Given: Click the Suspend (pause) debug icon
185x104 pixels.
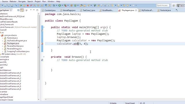Looking at the screenshot, I should click(24, 5).
